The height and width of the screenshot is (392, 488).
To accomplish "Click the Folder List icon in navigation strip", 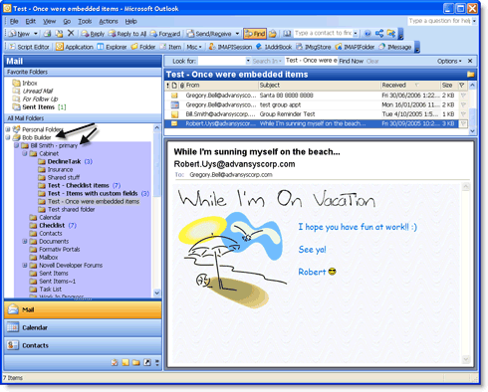I will click(136, 362).
